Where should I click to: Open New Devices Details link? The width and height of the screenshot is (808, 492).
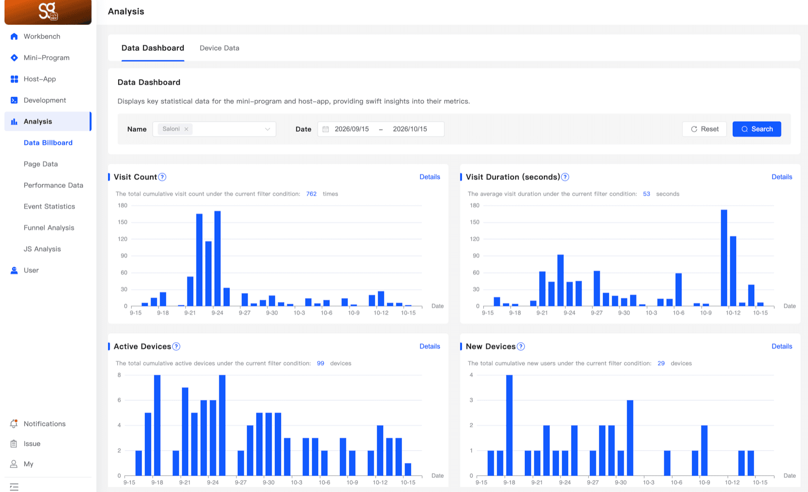coord(782,347)
